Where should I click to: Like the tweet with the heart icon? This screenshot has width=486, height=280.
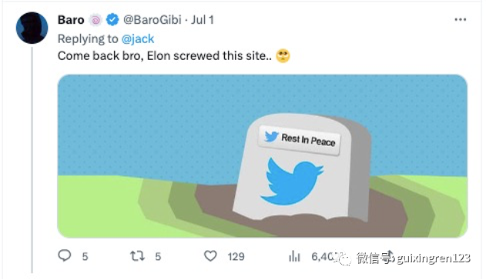click(x=210, y=256)
